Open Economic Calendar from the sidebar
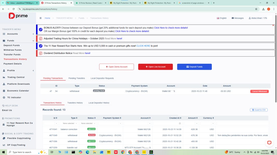Screen dimensions: 277x155 pyautogui.click(x=18, y=91)
